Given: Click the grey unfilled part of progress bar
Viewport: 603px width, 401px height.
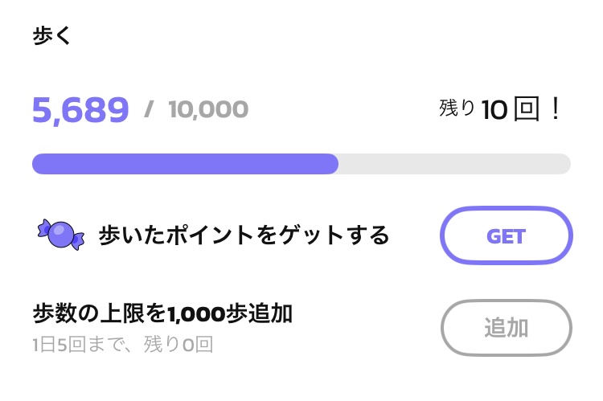Looking at the screenshot, I should click(x=454, y=164).
